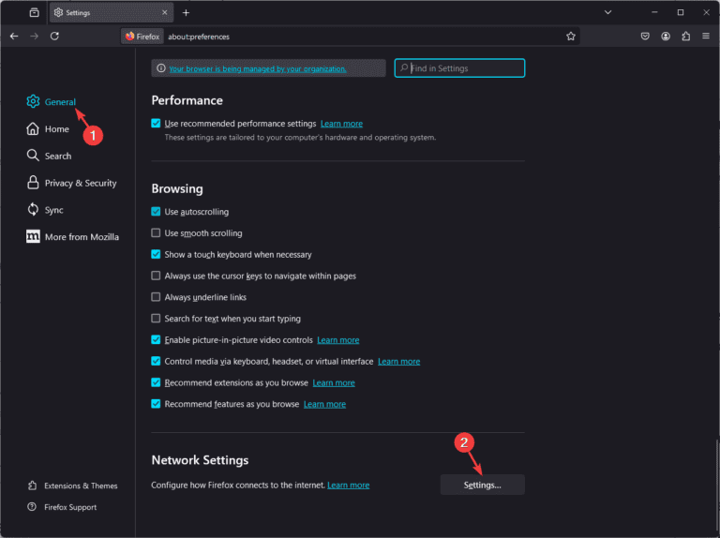This screenshot has height=538, width=720.
Task: Open Extensions & Themes link
Action: [72, 486]
